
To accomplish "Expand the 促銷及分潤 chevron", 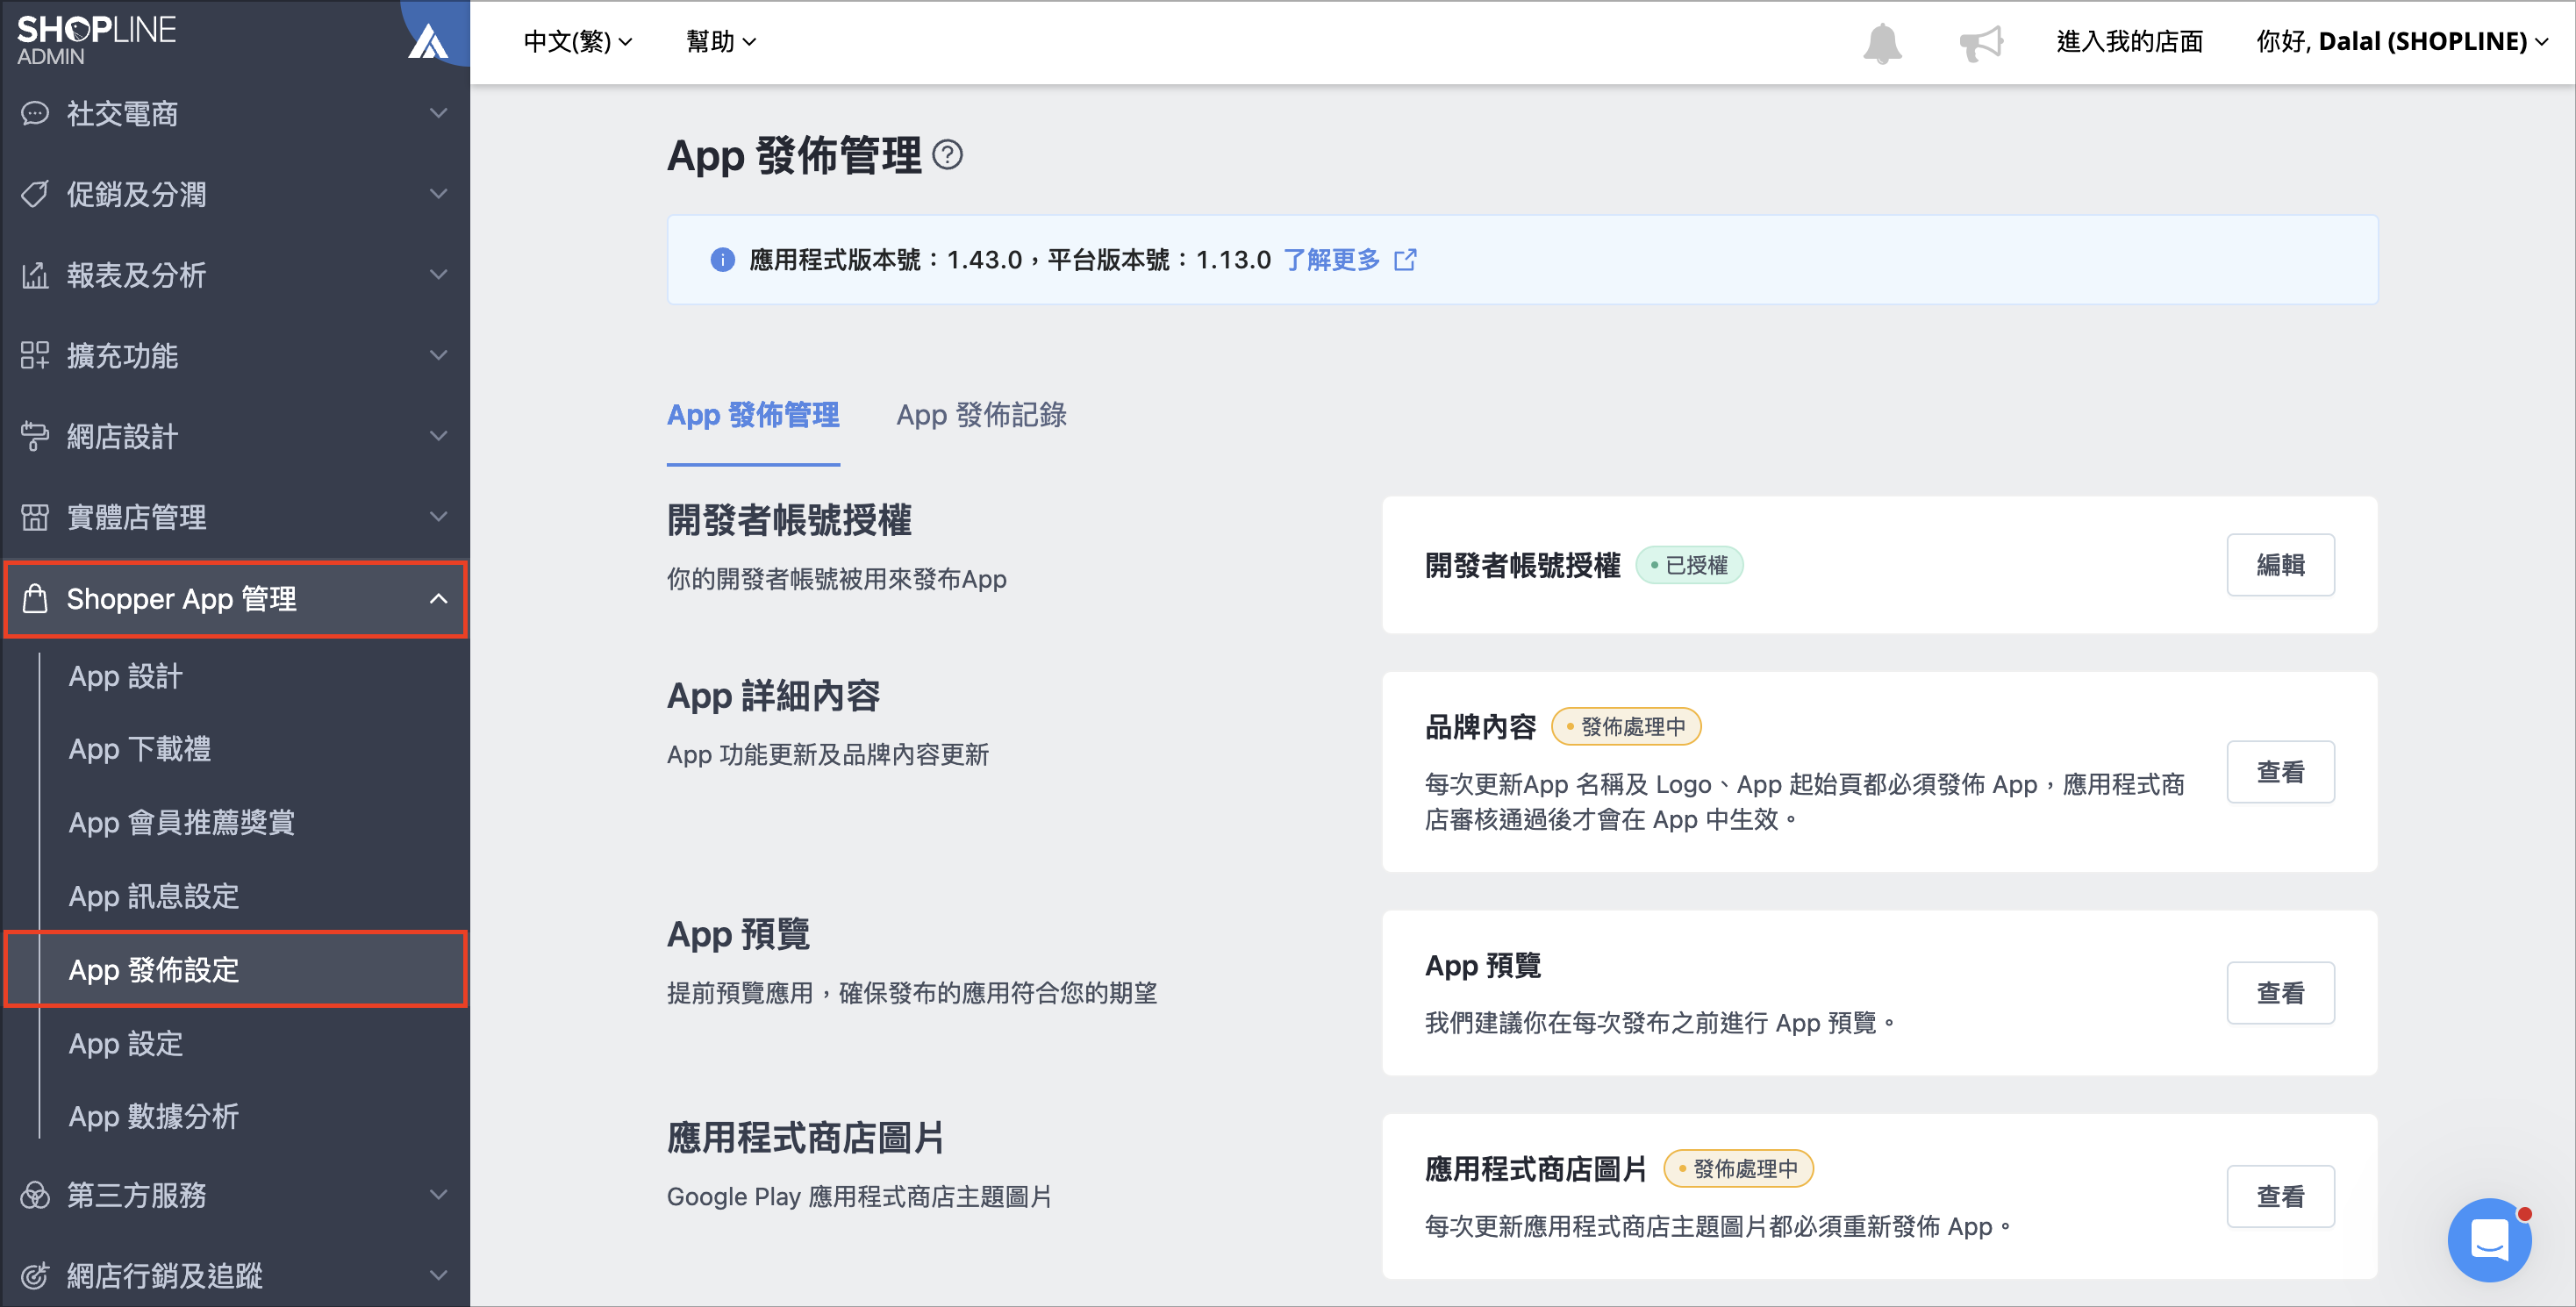I will [438, 194].
